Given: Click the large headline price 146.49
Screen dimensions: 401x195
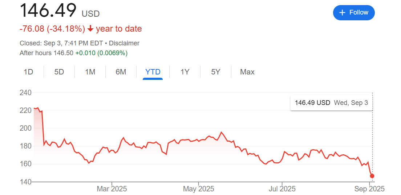Looking at the screenshot, I should (48, 11).
